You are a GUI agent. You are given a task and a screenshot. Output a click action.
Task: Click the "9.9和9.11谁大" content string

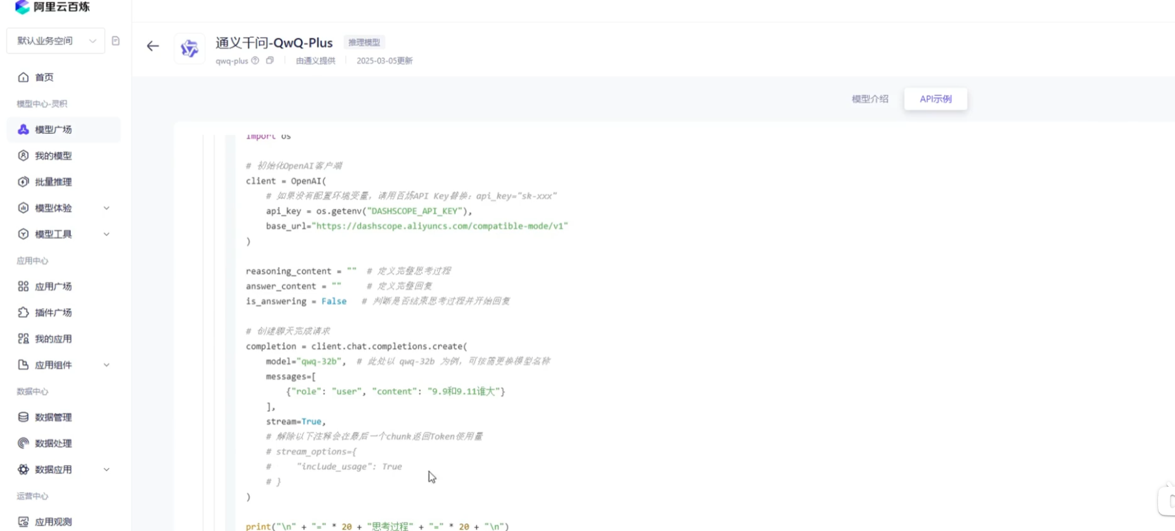click(x=463, y=391)
